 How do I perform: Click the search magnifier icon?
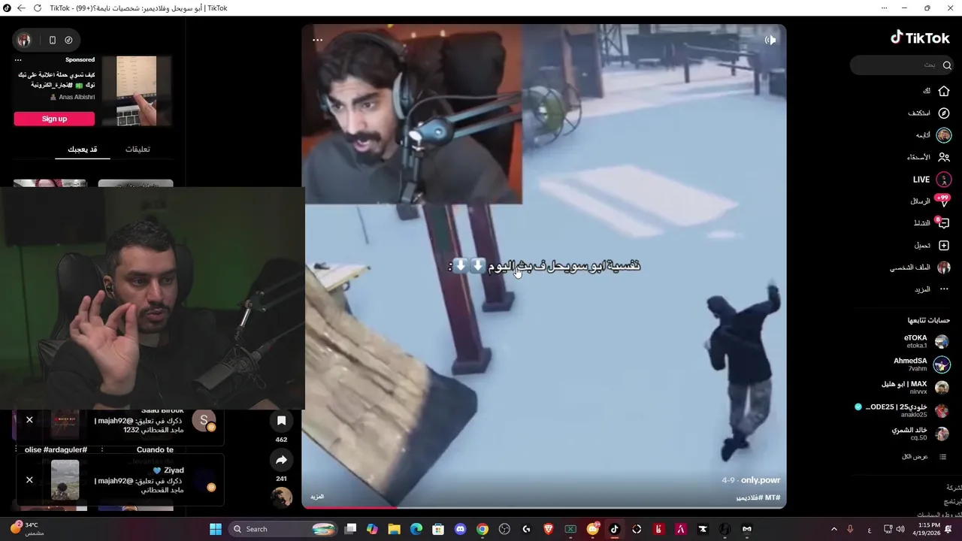pos(947,65)
